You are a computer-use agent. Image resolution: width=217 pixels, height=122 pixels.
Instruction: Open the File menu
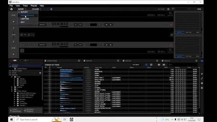[x=11, y=6]
